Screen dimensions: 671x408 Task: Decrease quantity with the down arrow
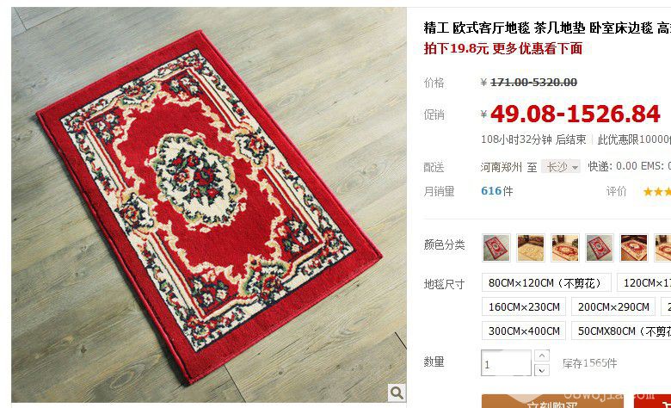(542, 370)
